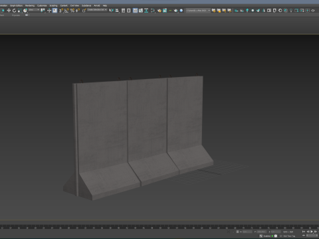Click the X coordinate field
The image size is (319, 239).
tap(247, 232)
